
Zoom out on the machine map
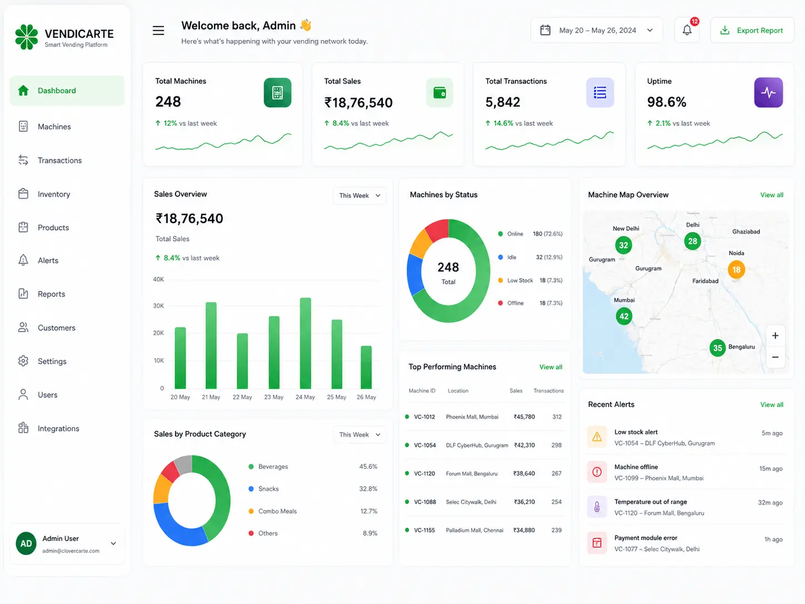(x=775, y=357)
